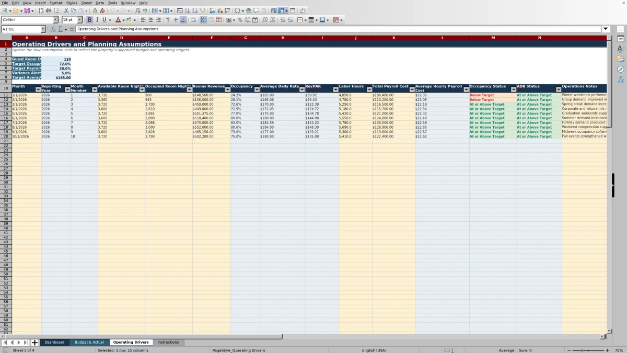Open the sidebar Navigator compass icon

(621, 69)
